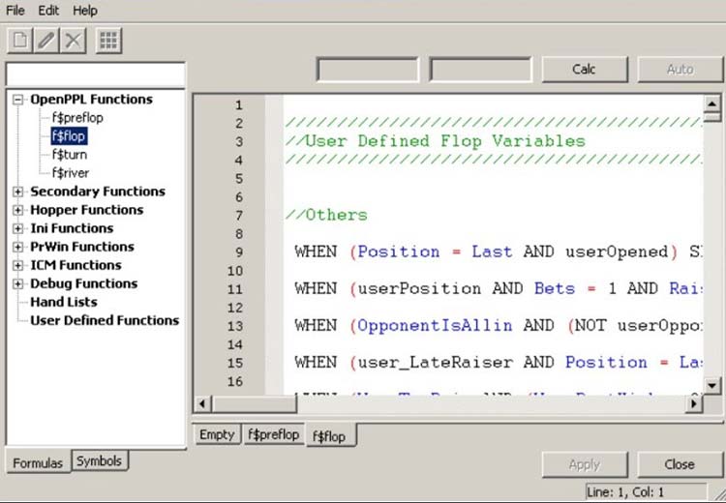Click the Delete (X) toolbar icon
The height and width of the screenshot is (503, 726).
(74, 41)
